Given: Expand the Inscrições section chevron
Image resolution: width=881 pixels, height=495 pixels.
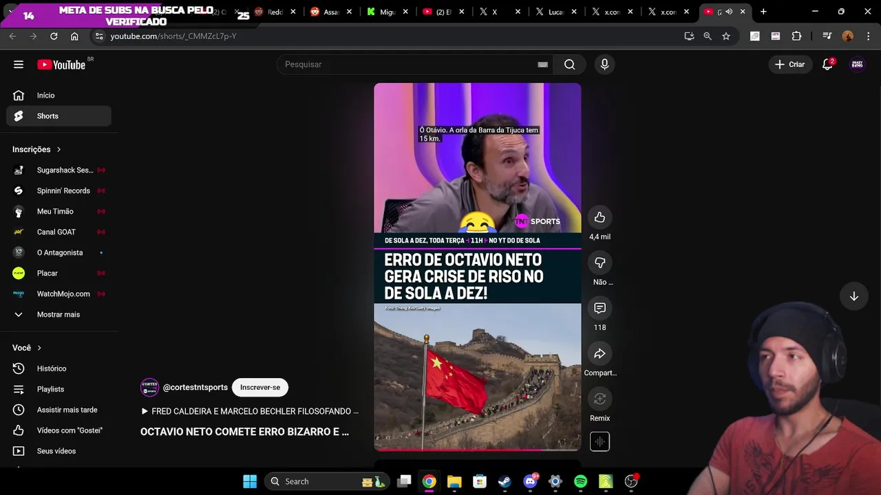Looking at the screenshot, I should tap(59, 149).
